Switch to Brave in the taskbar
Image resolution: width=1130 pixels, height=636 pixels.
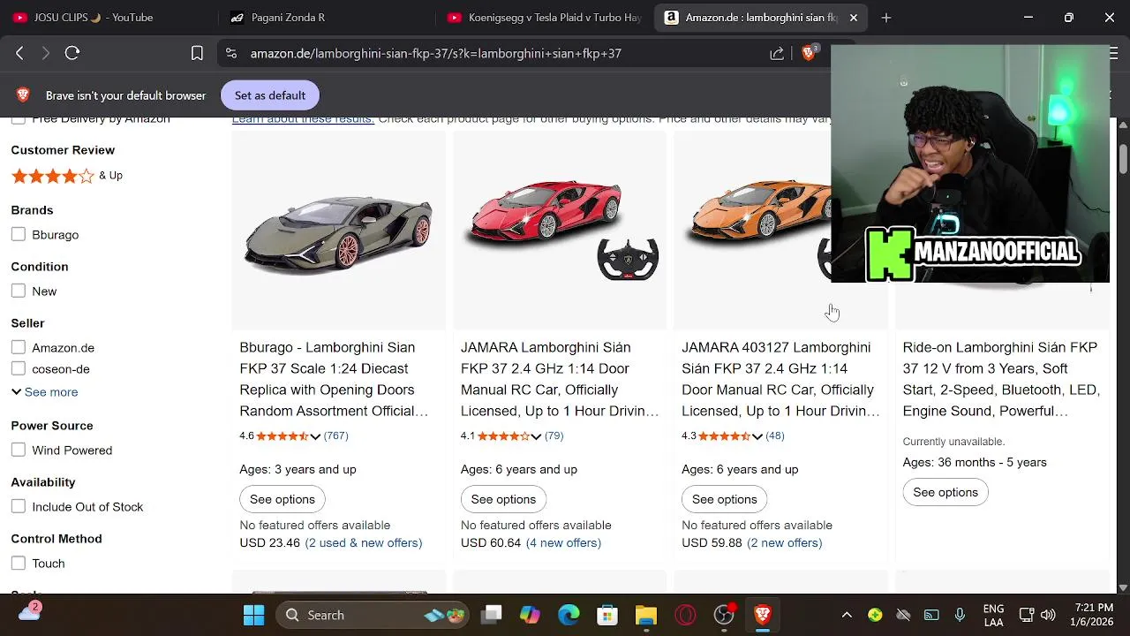pyautogui.click(x=763, y=615)
